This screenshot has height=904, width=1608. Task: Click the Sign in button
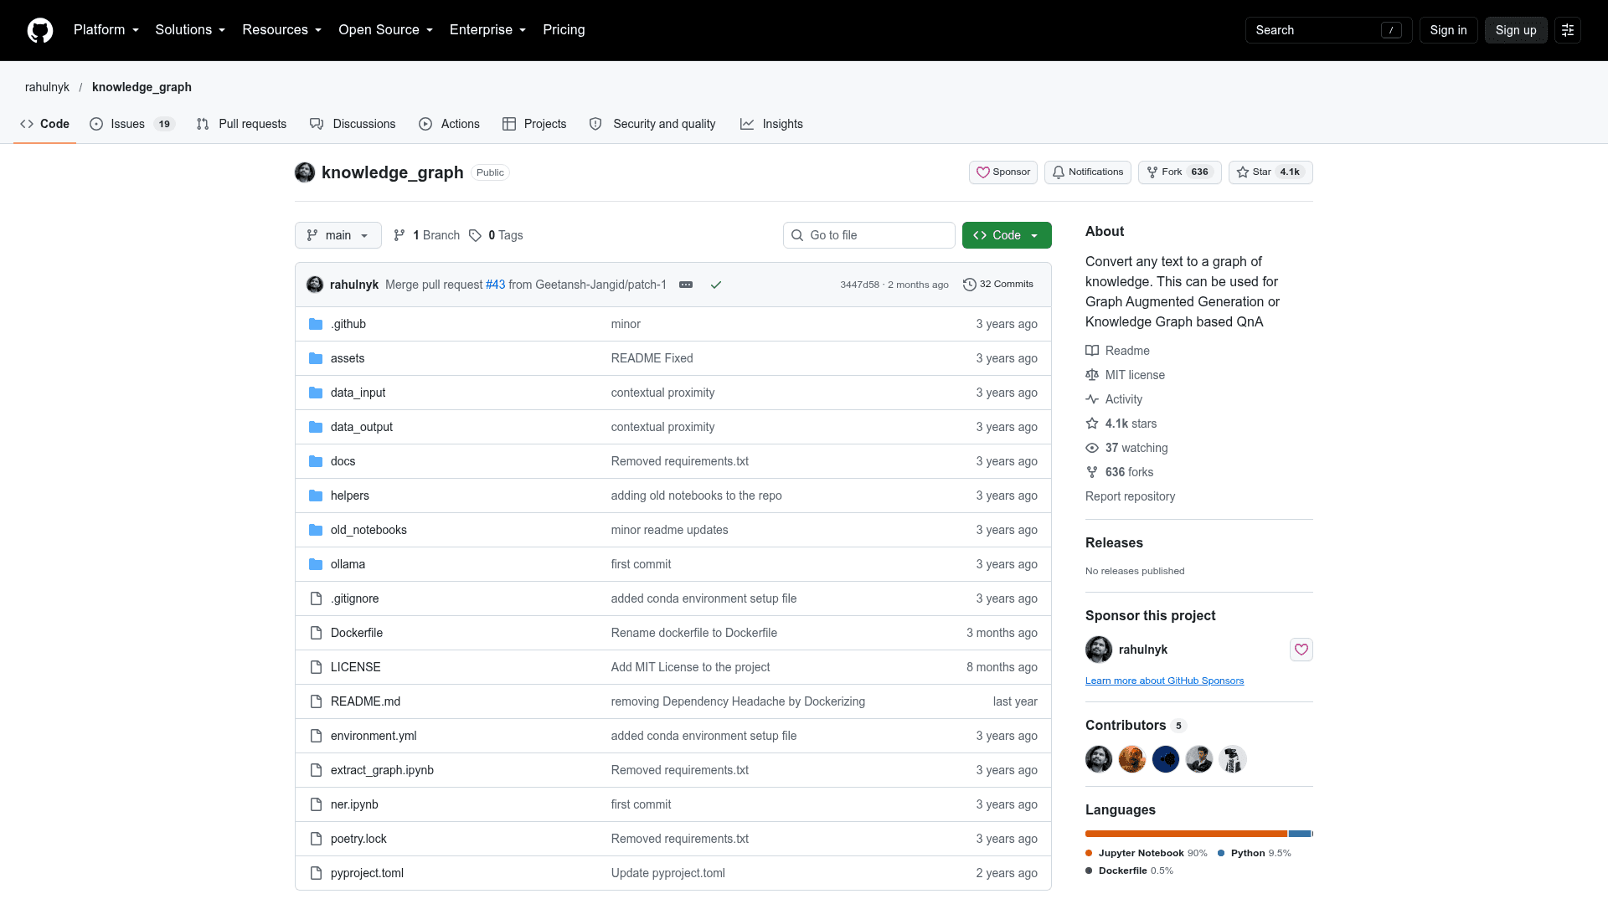pos(1448,30)
